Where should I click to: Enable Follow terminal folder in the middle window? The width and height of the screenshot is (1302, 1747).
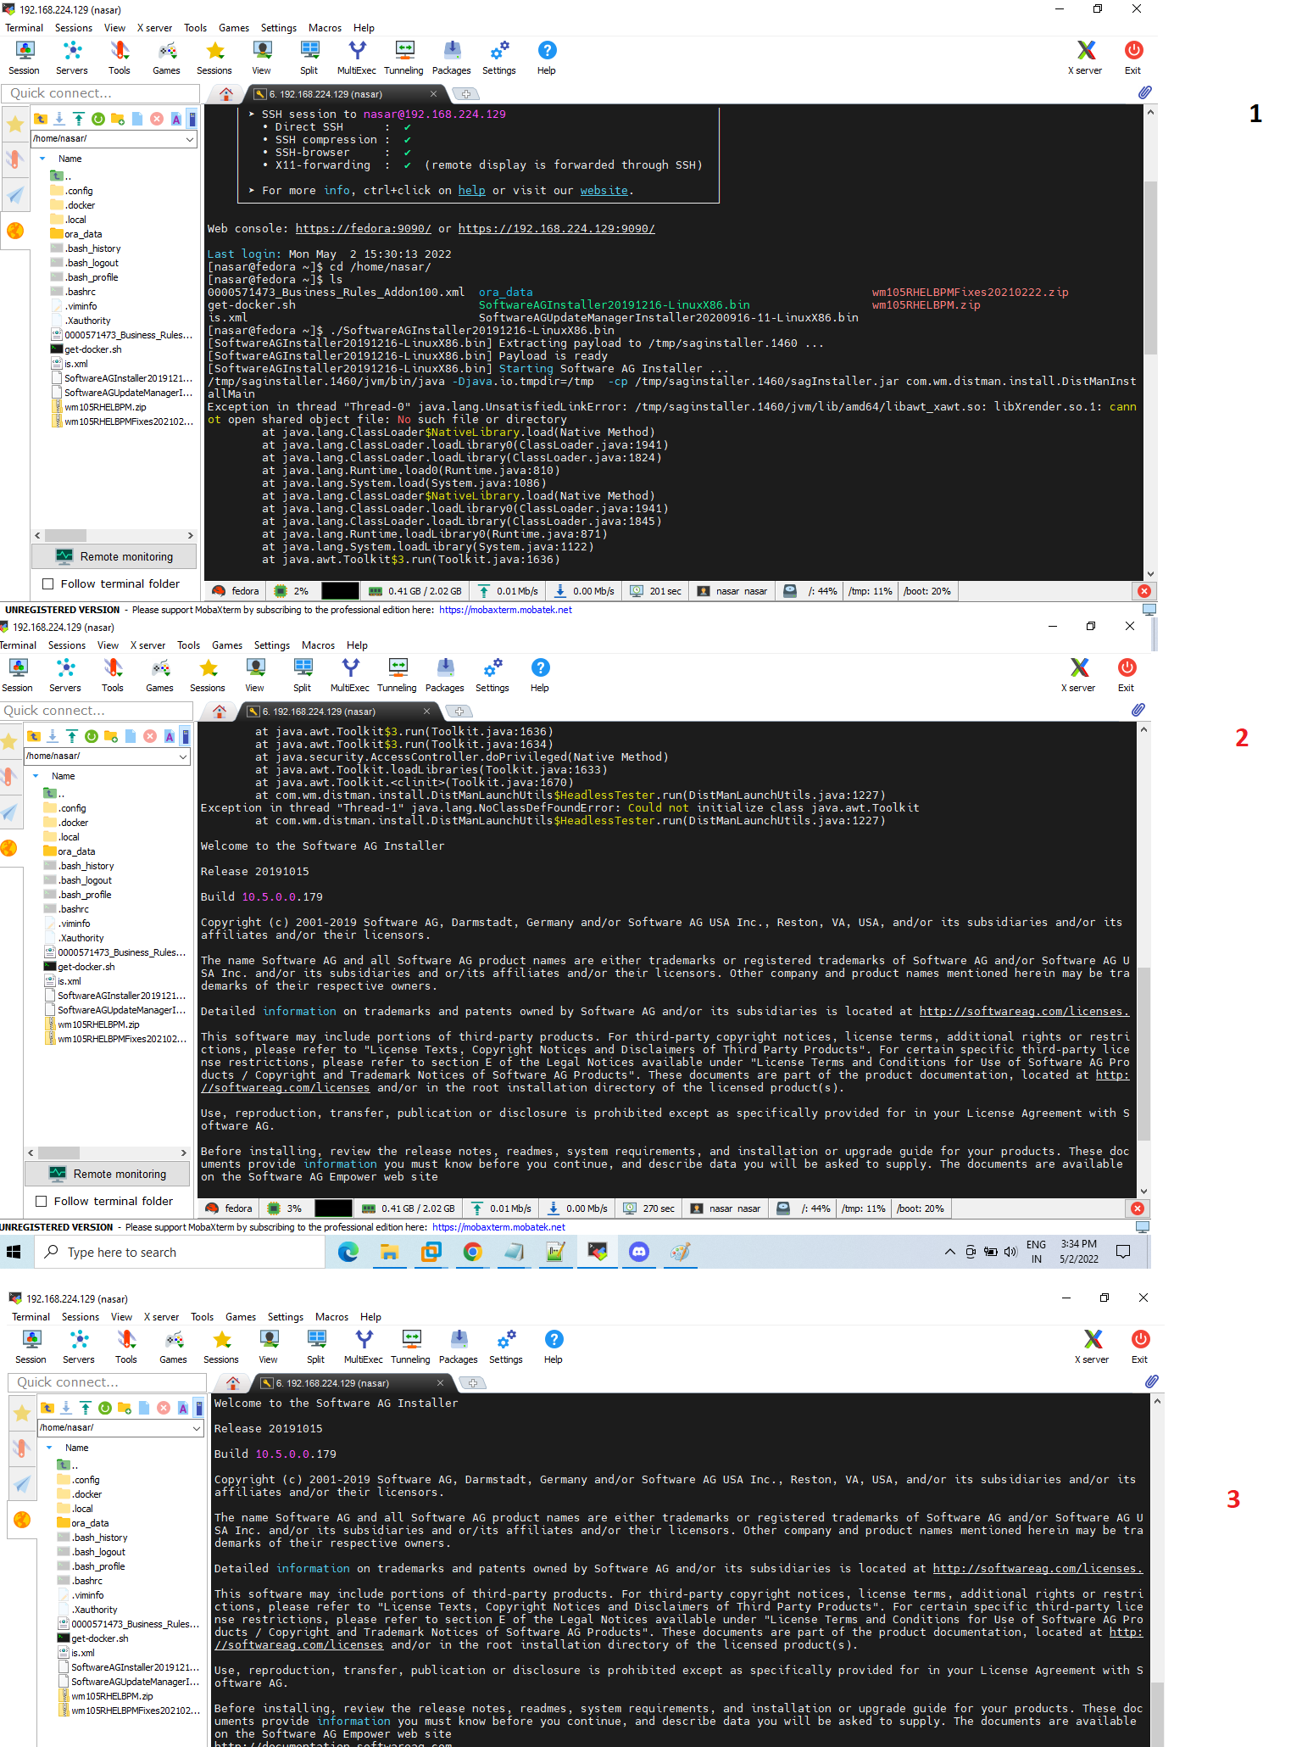[x=42, y=1202]
